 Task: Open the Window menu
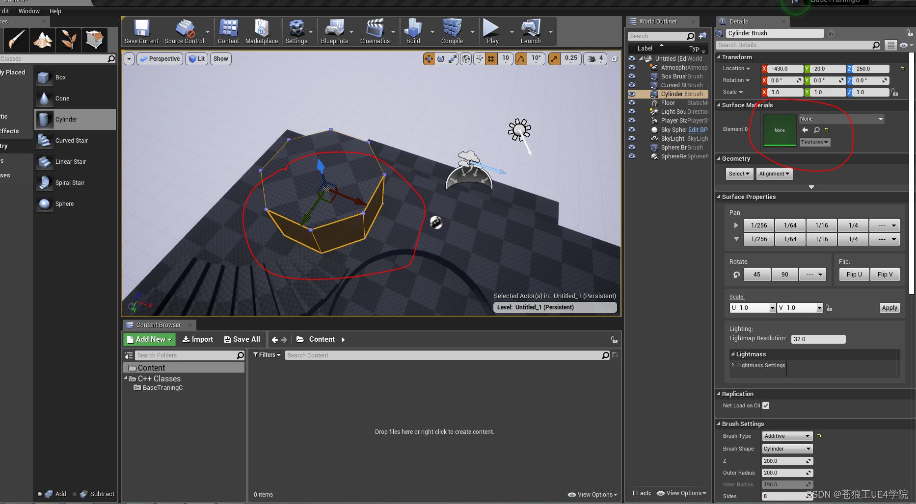click(x=29, y=11)
